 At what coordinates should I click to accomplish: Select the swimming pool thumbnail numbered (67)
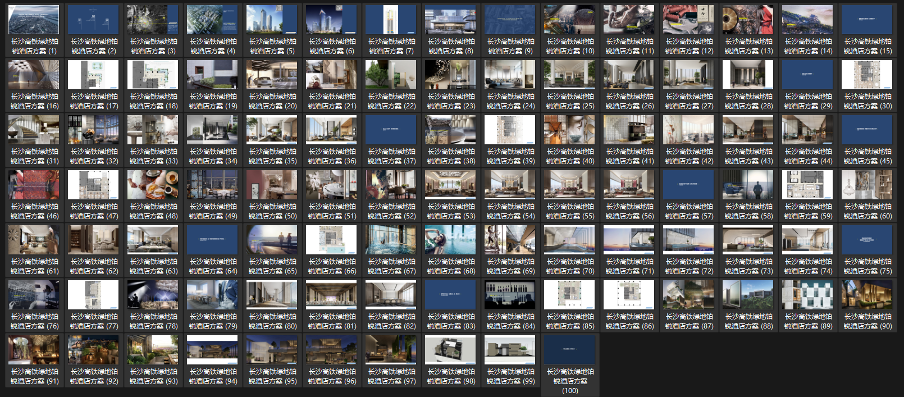[391, 240]
